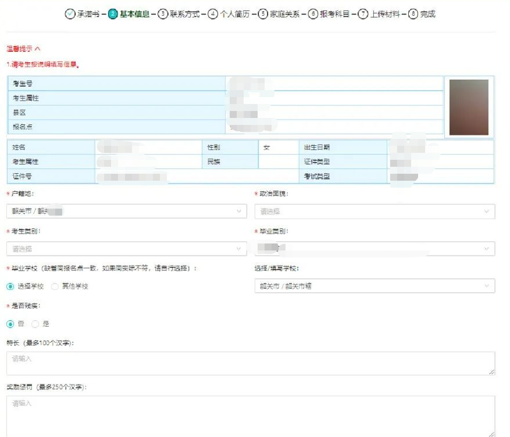Click the 特长 text area

pos(251,363)
